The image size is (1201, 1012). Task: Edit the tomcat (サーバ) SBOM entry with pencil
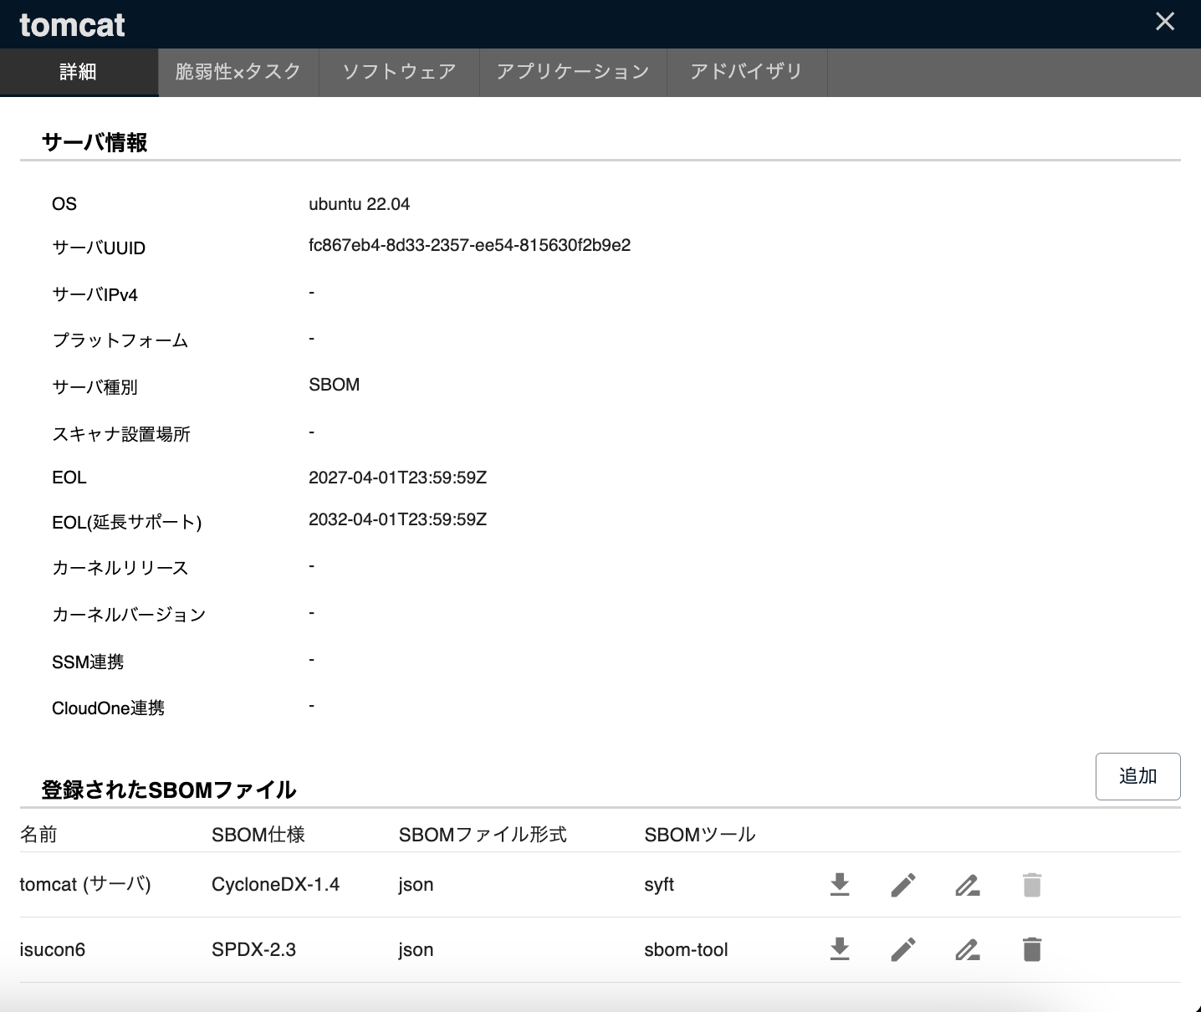(903, 884)
